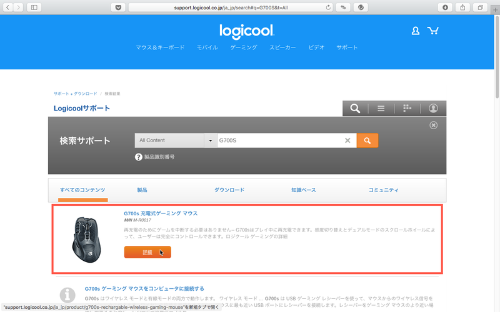Switch to the ダウンロード tab
The height and width of the screenshot is (312, 500).
point(229,190)
